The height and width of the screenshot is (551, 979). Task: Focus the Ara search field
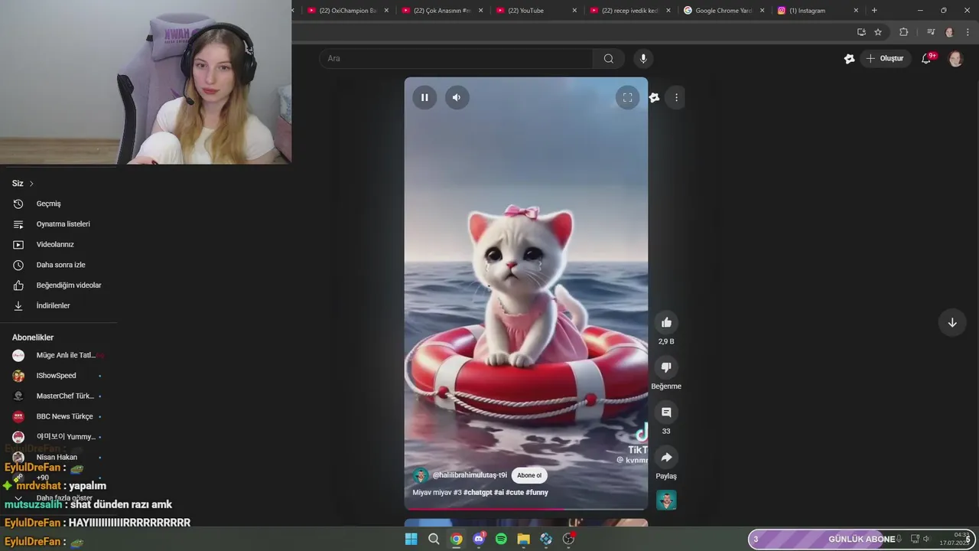pyautogui.click(x=456, y=58)
